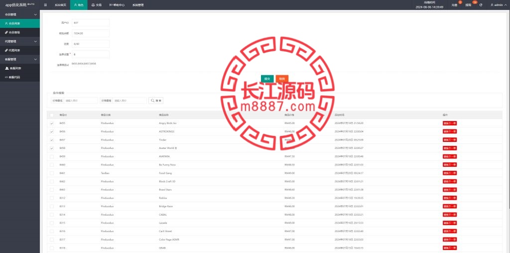Uncheck the row 8456 ASTROKINGS

[x=52, y=131]
